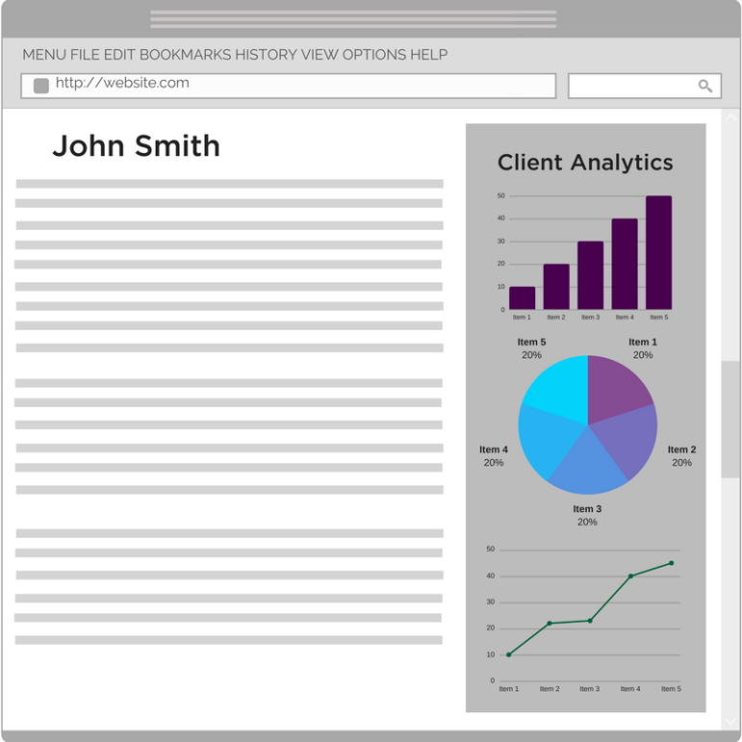Screen dimensions: 742x742
Task: Click the line chart point at Item 1
Action: pyautogui.click(x=509, y=655)
